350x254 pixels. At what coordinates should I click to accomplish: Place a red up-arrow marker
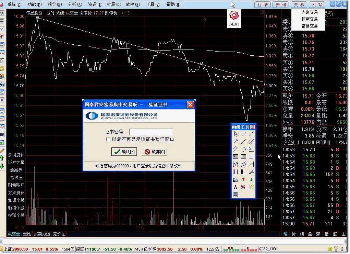pos(243,179)
